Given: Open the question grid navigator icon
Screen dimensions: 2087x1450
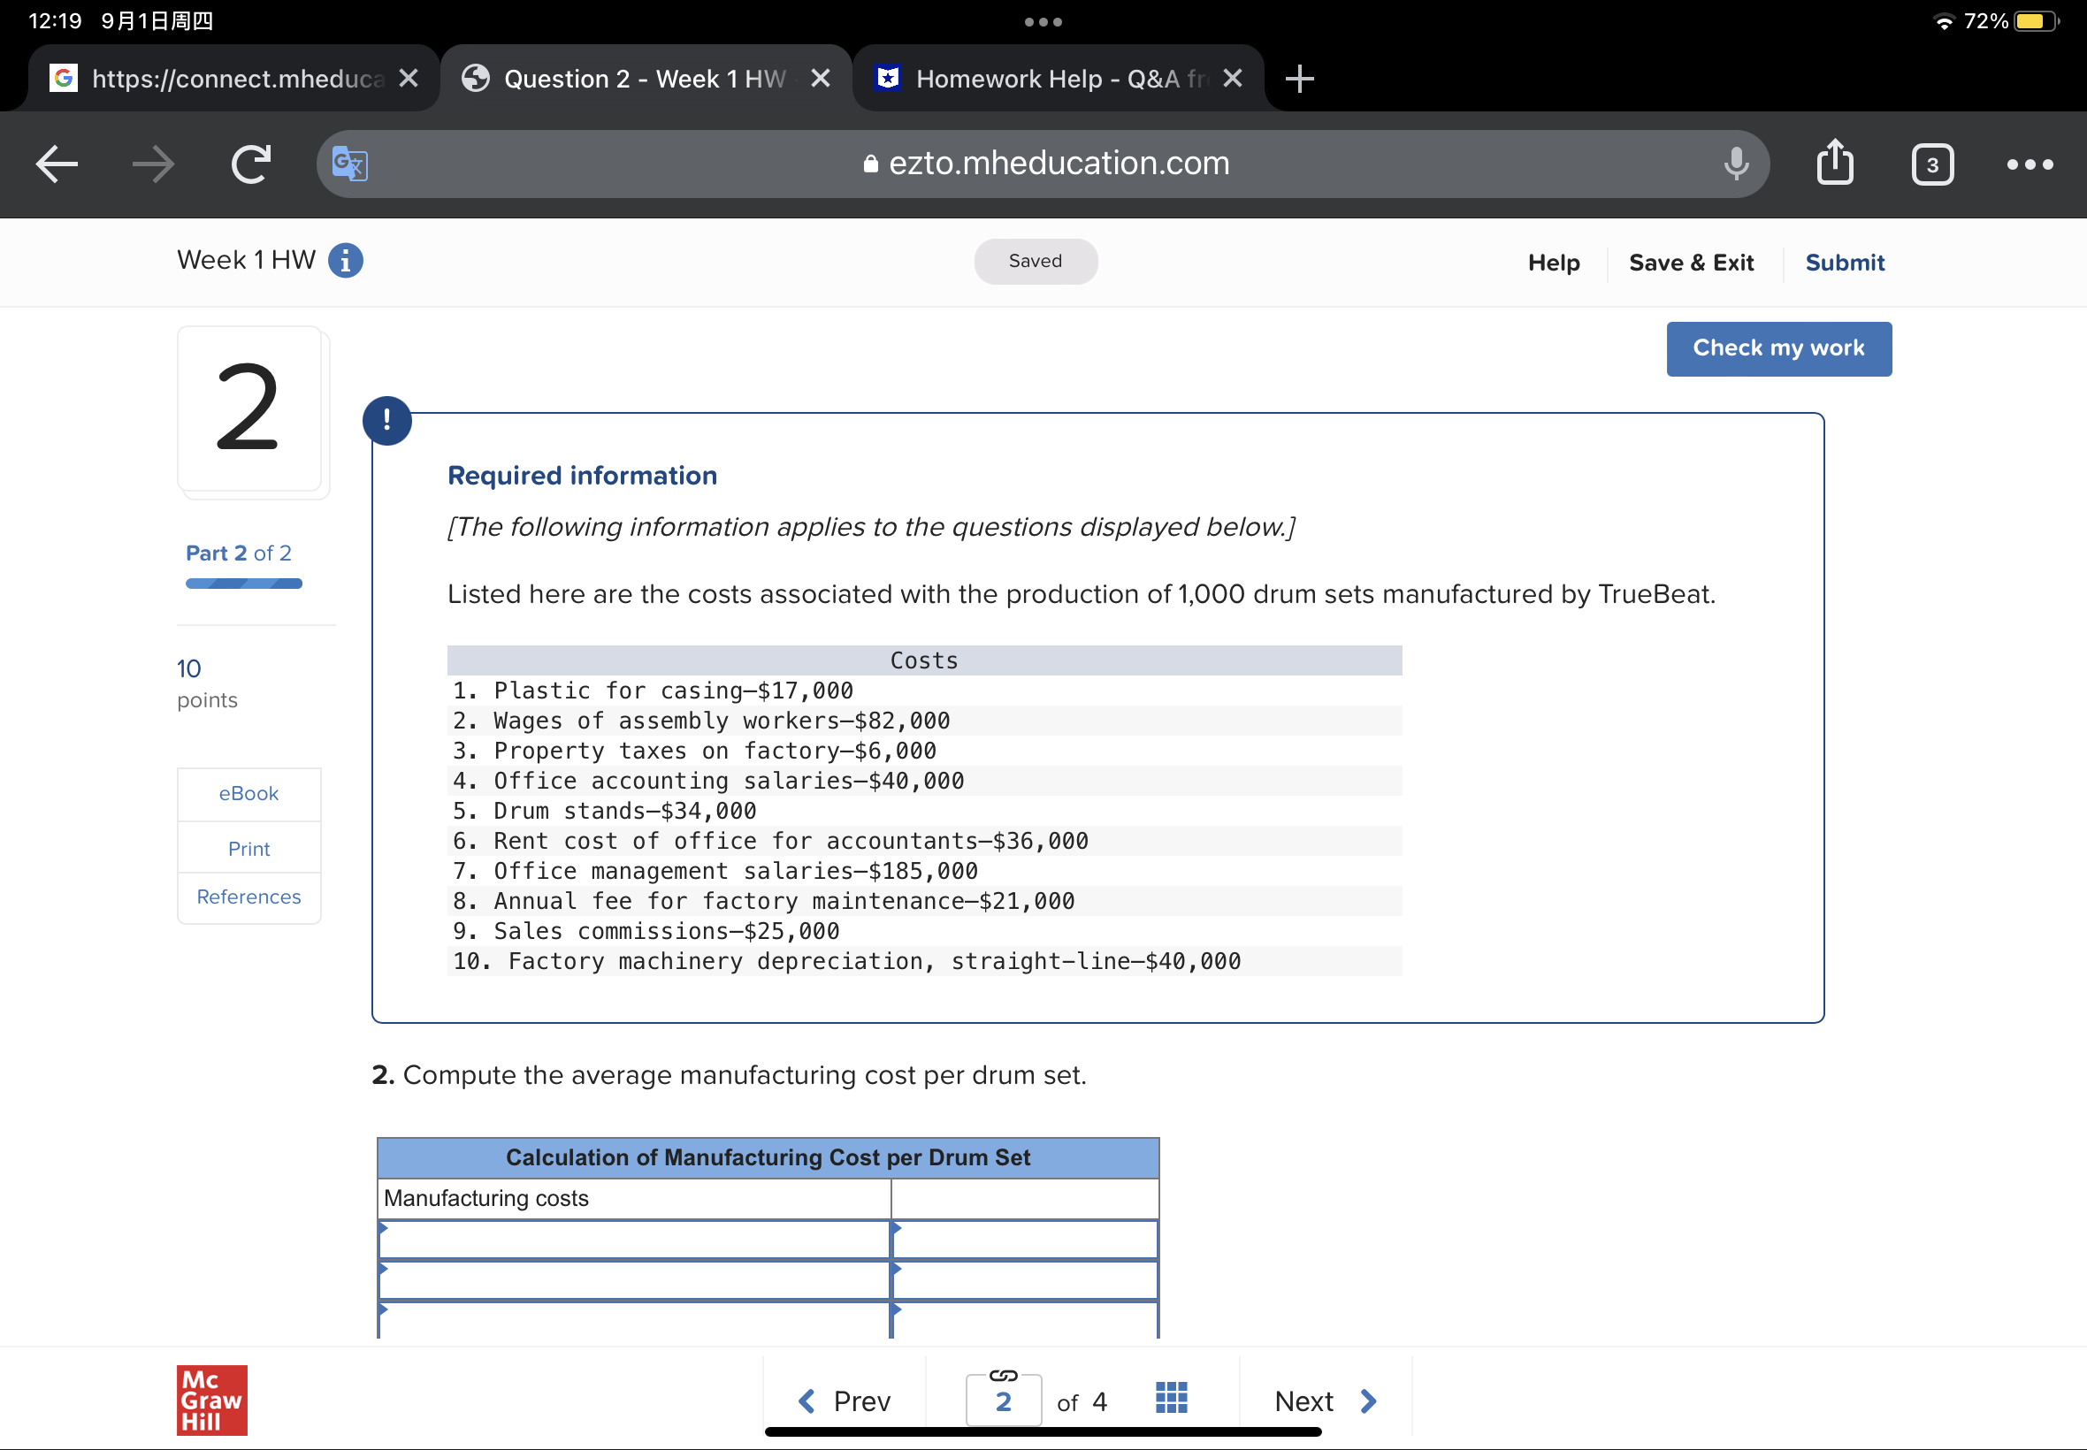Looking at the screenshot, I should click(x=1170, y=1398).
